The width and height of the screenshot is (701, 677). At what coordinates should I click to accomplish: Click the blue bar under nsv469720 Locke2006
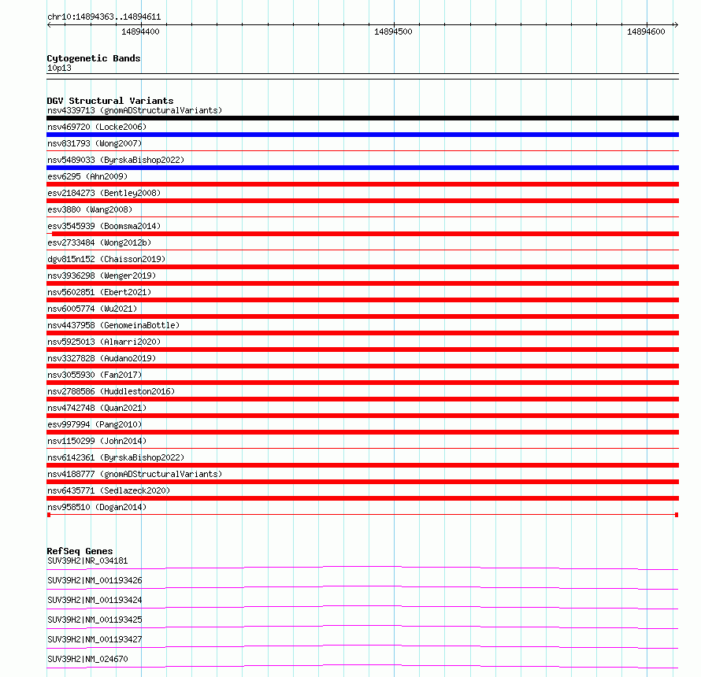(362, 135)
